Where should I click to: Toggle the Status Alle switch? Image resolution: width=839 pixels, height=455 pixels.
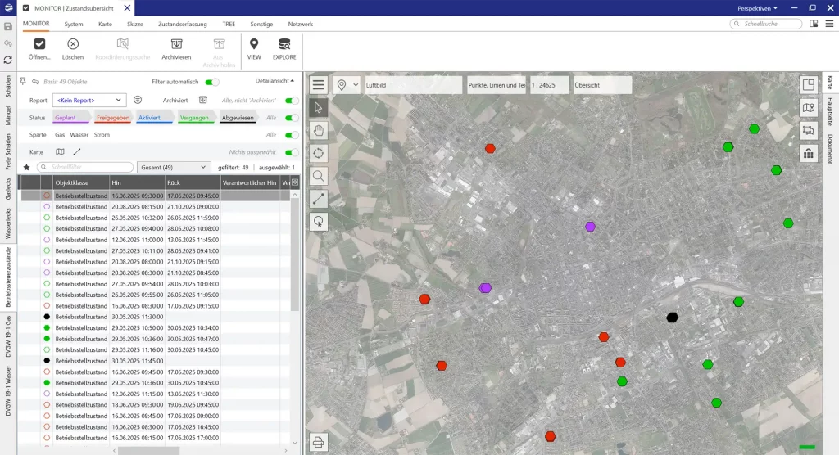(291, 118)
